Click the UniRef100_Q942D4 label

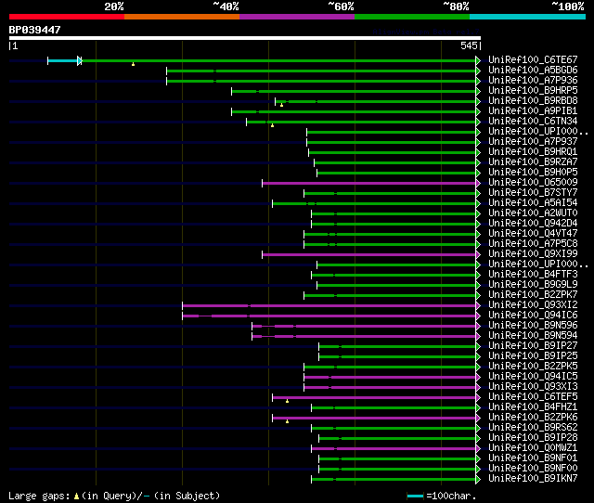(x=533, y=224)
